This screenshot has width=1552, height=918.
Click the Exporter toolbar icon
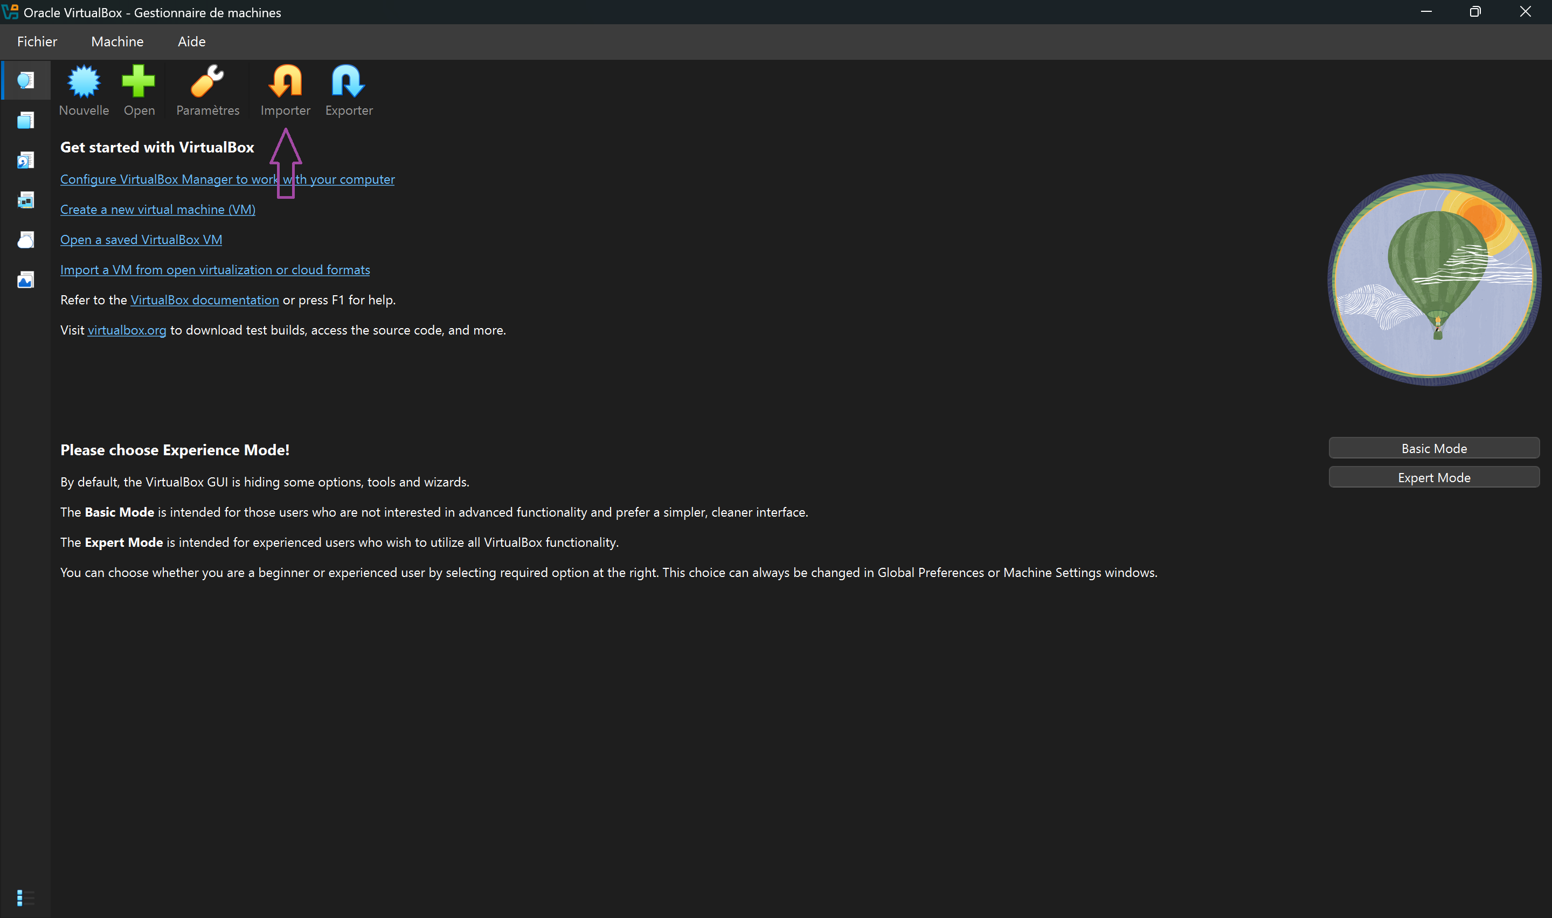[x=348, y=89]
